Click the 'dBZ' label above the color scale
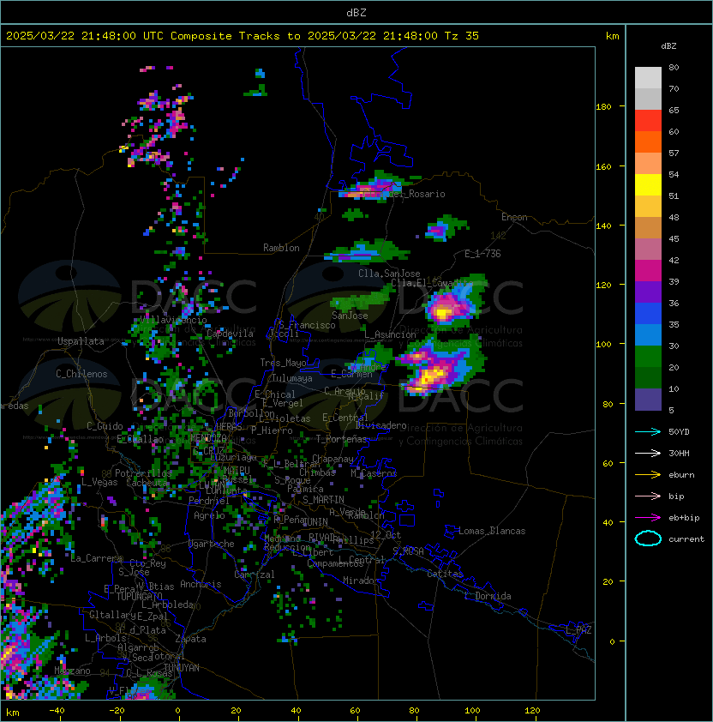This screenshot has width=713, height=722. pyautogui.click(x=668, y=46)
